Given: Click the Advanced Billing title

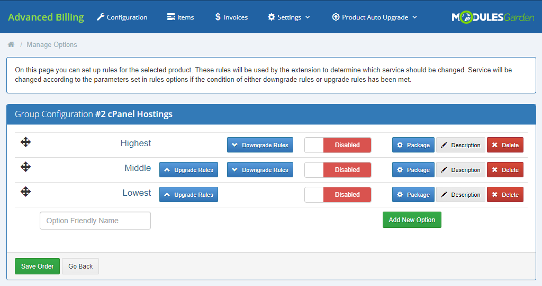Looking at the screenshot, I should pyautogui.click(x=46, y=17).
